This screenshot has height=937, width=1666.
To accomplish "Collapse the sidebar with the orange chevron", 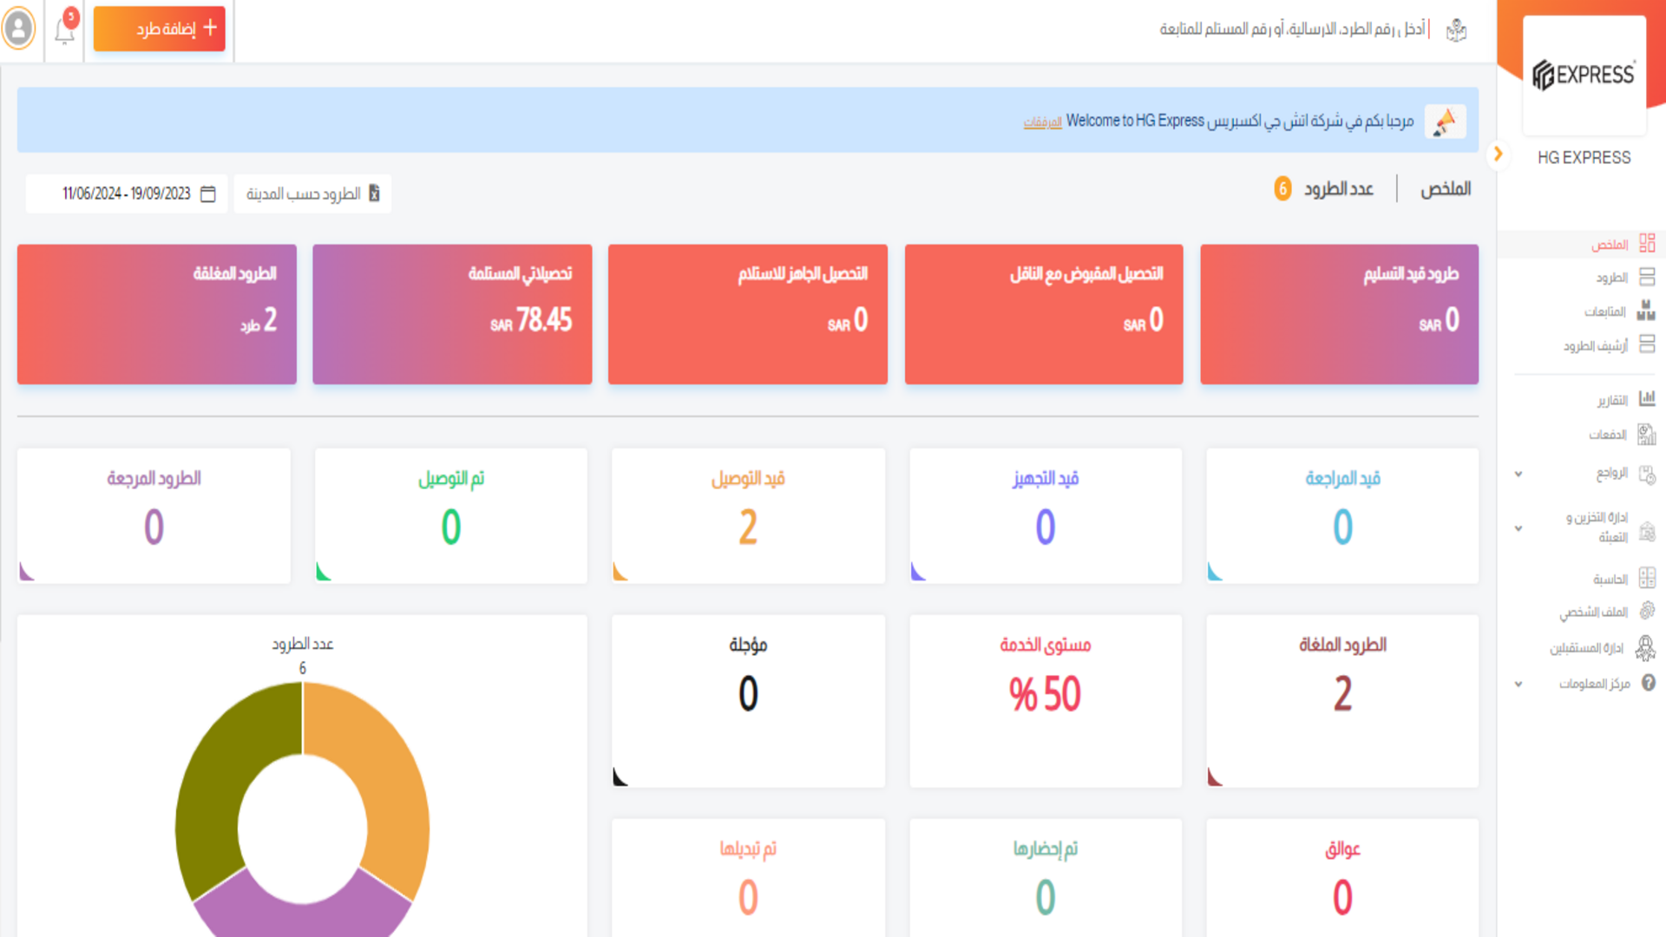I will 1498,154.
